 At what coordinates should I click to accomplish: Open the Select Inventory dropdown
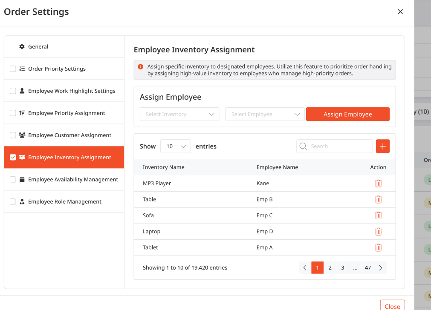point(179,114)
